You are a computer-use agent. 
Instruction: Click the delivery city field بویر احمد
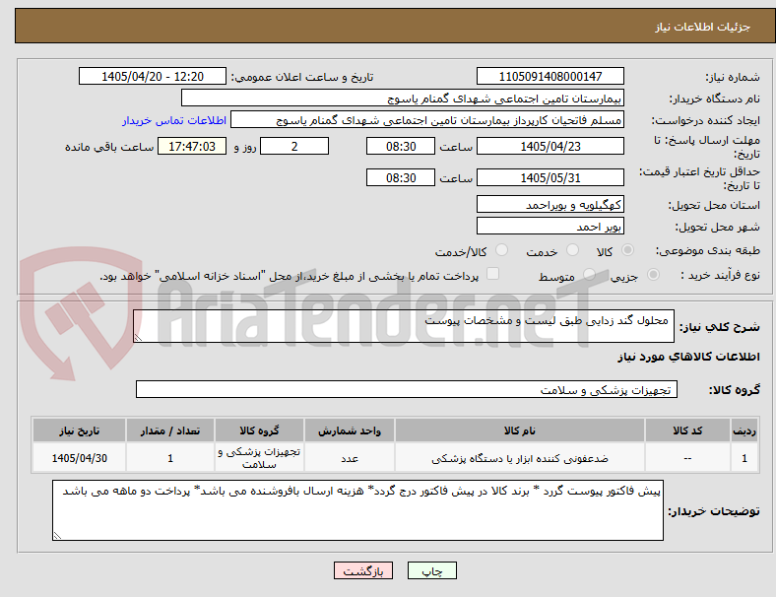[x=550, y=226]
